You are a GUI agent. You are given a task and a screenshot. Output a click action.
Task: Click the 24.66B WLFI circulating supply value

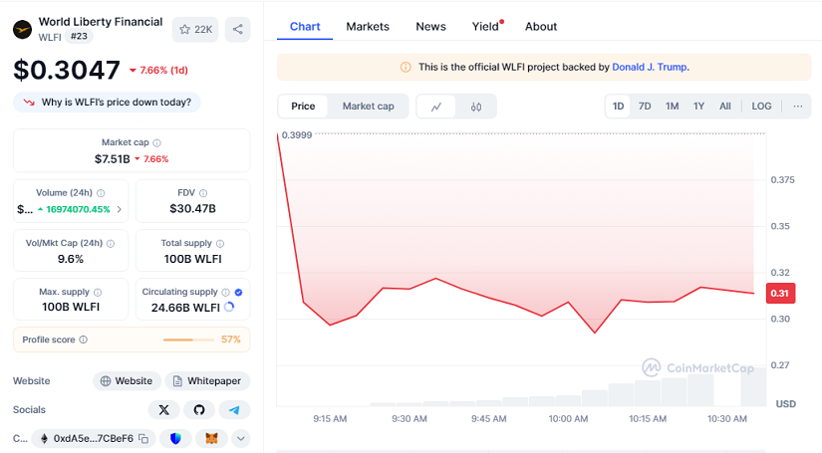185,308
